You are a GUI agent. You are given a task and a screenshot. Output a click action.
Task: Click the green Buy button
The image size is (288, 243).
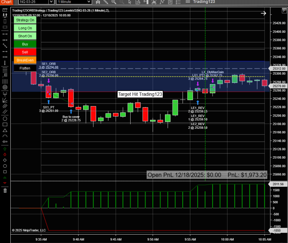25,44
